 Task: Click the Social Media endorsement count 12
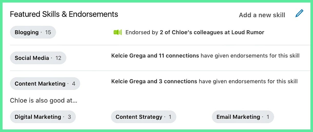(58, 58)
